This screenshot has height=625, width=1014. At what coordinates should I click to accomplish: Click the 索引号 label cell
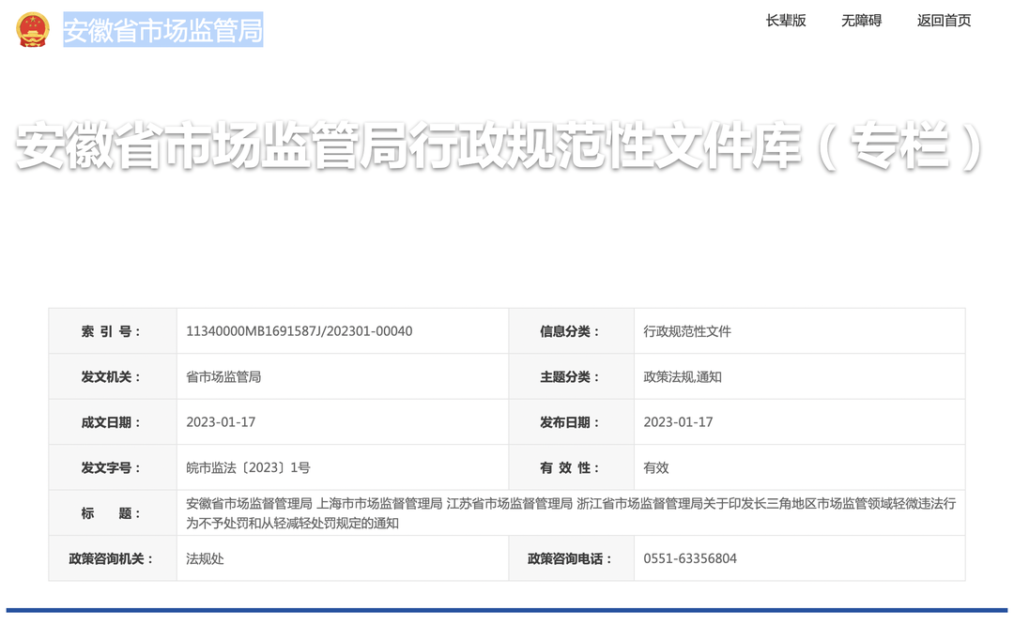click(x=111, y=331)
